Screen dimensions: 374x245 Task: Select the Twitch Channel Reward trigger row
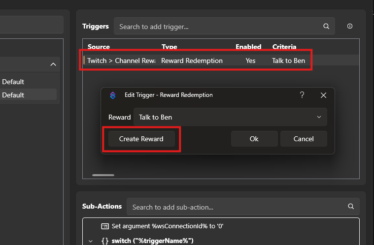(x=221, y=61)
